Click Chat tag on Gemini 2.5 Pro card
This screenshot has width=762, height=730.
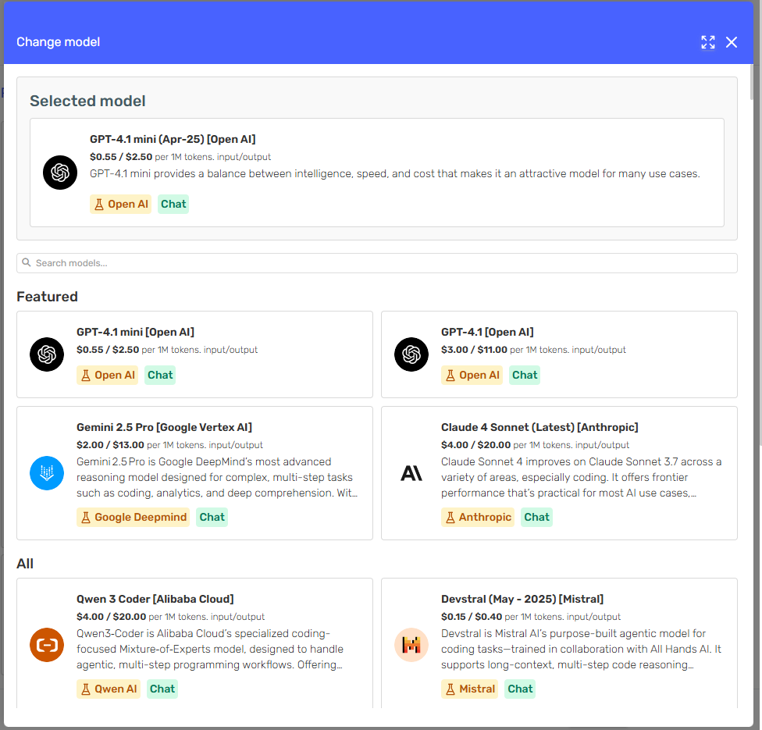212,517
